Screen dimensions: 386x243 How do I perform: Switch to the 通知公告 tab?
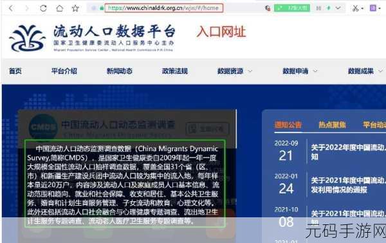(288, 125)
